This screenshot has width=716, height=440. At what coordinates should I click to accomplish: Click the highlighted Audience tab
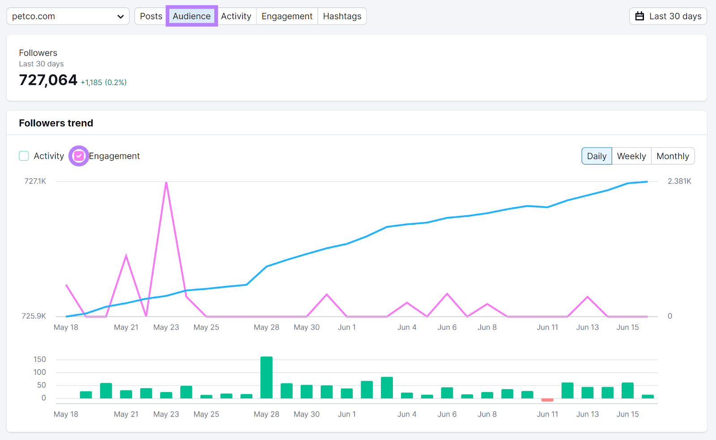(192, 16)
